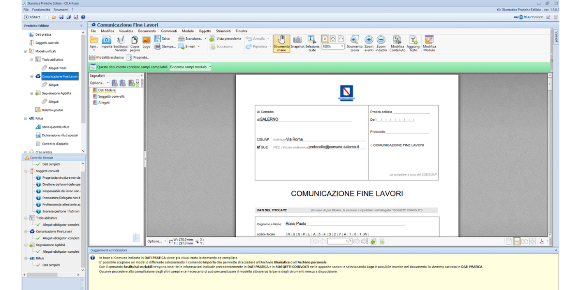Click the Importa icon
This screenshot has height=290, width=581.
coord(107,42)
